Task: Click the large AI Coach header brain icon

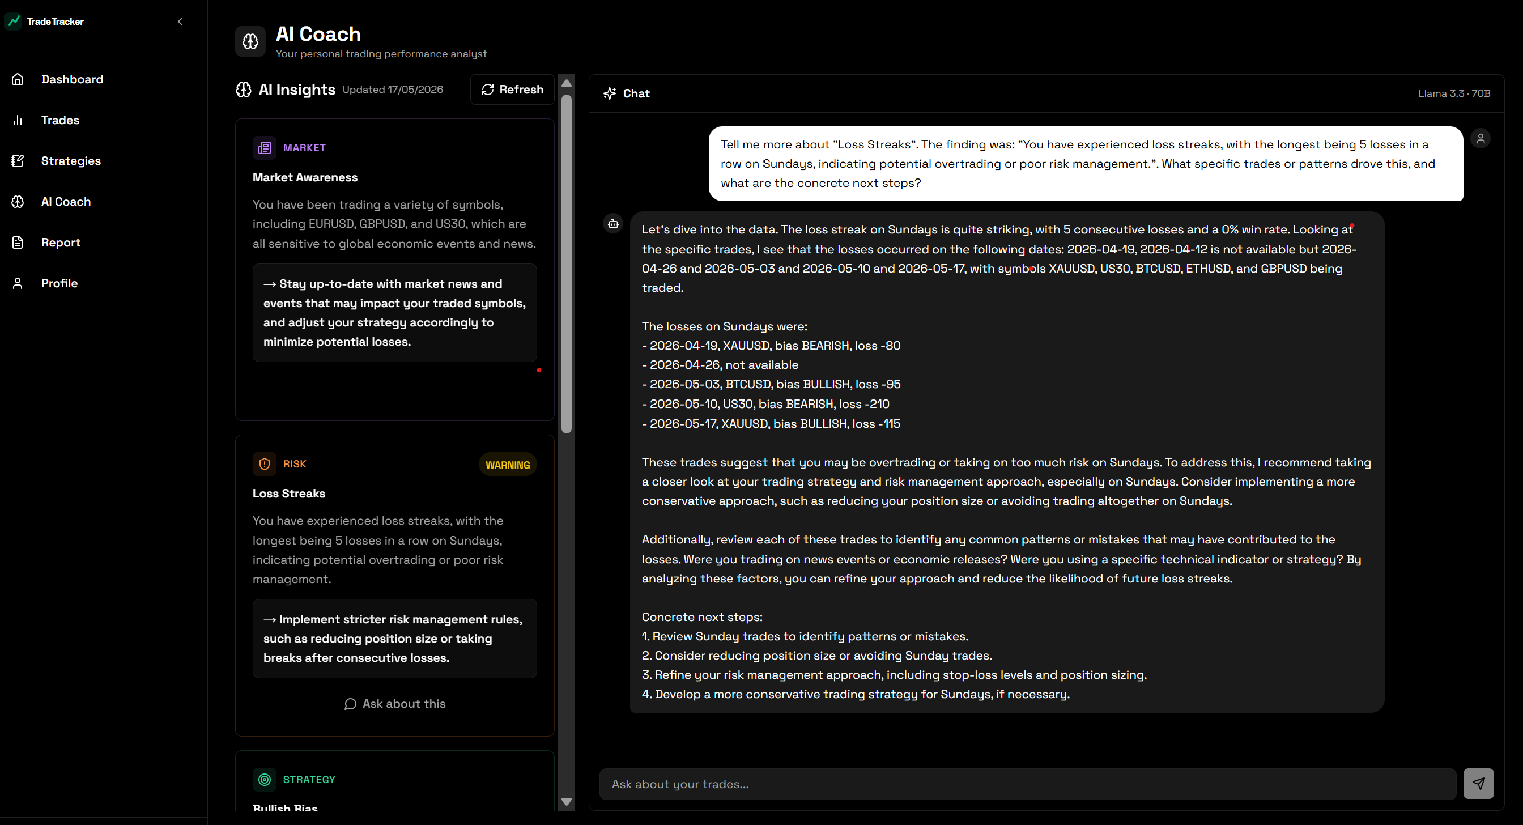Action: (250, 41)
